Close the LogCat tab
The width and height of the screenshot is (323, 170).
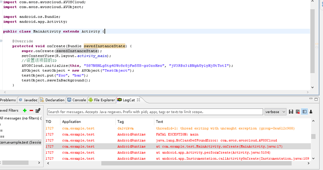click(x=139, y=100)
